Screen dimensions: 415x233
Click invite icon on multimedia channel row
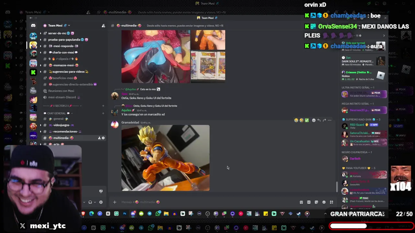(99, 138)
